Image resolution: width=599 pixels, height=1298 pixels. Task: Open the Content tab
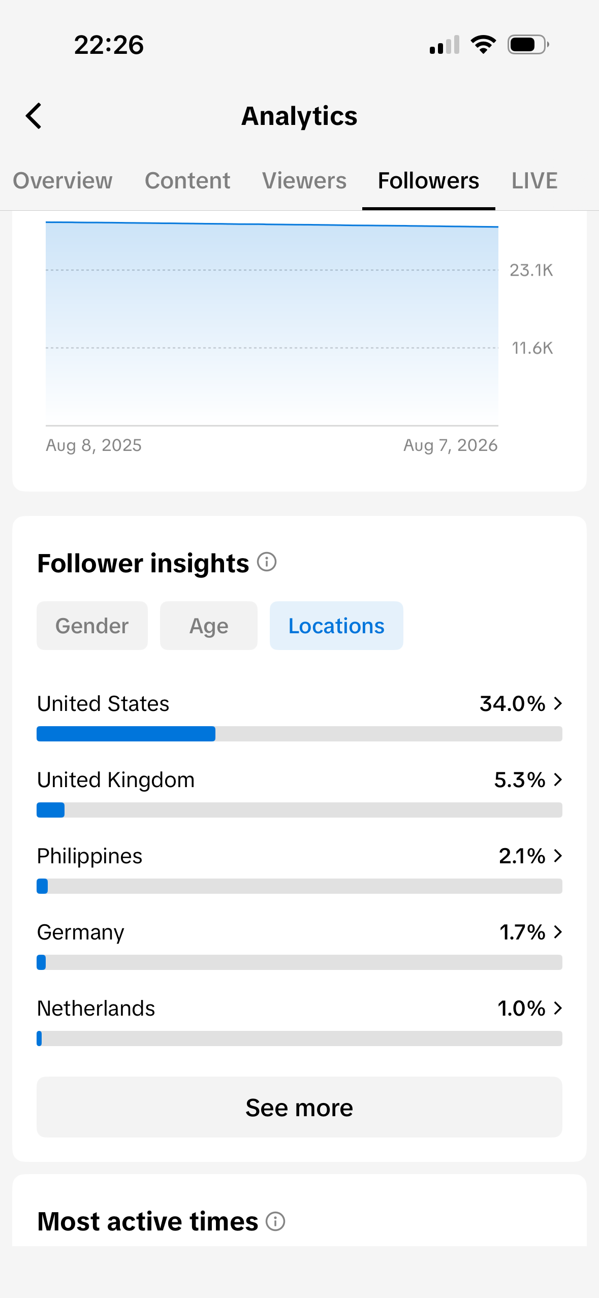(187, 181)
